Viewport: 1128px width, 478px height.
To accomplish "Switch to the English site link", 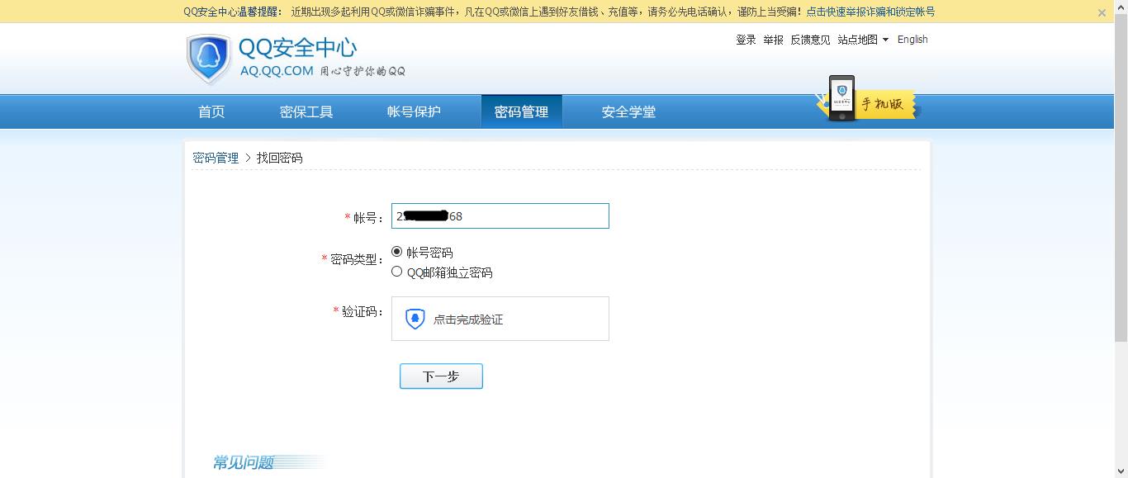I will coord(912,40).
